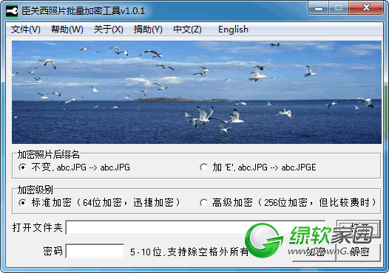Close the encryption tool window

pos(366,8)
